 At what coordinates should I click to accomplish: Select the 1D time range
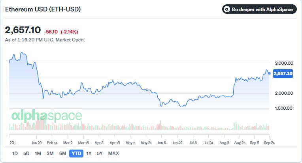(x=15, y=154)
